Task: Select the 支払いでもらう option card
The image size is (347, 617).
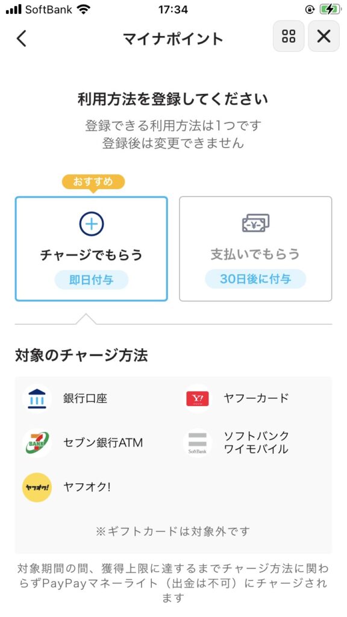Action: pyautogui.click(x=255, y=249)
